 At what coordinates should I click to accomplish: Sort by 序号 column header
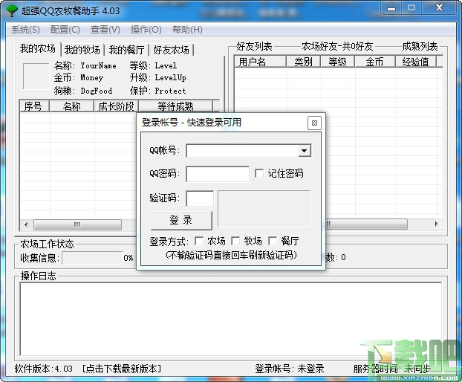pyautogui.click(x=34, y=106)
